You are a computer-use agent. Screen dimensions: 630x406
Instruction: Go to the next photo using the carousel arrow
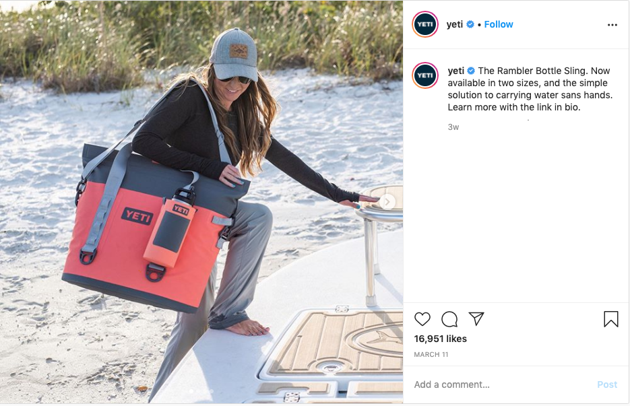387,202
